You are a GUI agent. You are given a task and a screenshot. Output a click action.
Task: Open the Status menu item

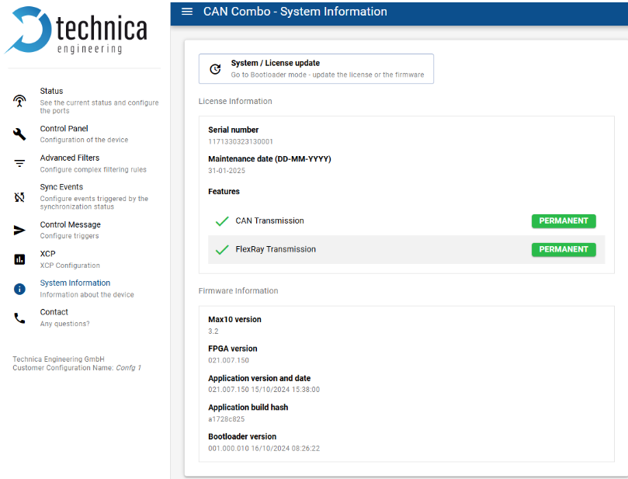point(51,92)
